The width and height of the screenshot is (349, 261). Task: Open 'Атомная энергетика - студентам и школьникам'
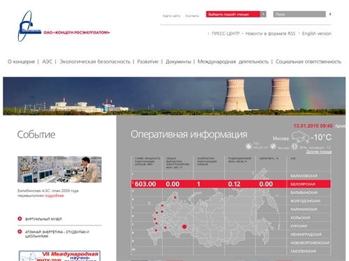57,234
